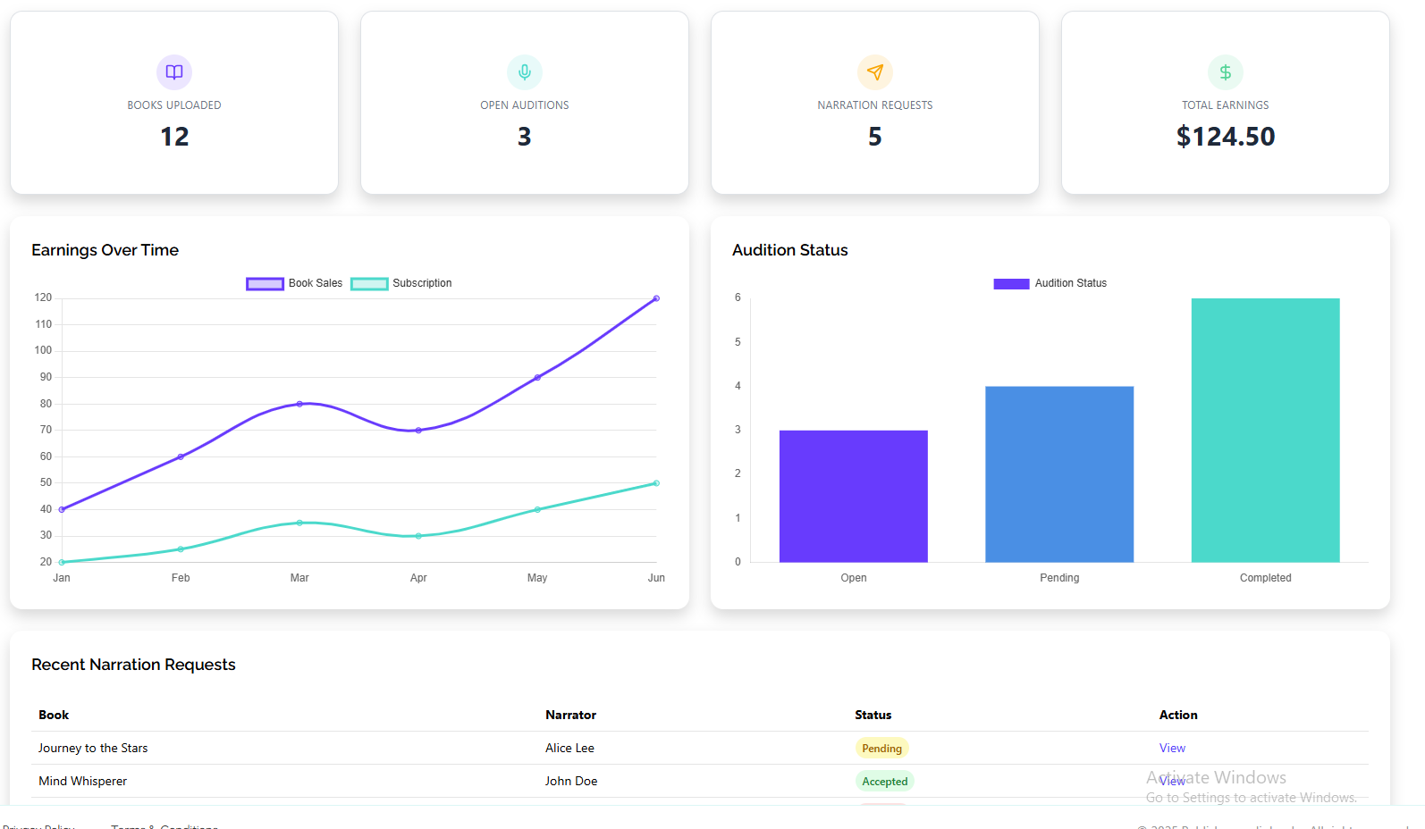This screenshot has width=1425, height=829.
Task: Click the Completed bar in Audition Status chart
Action: tap(1265, 430)
